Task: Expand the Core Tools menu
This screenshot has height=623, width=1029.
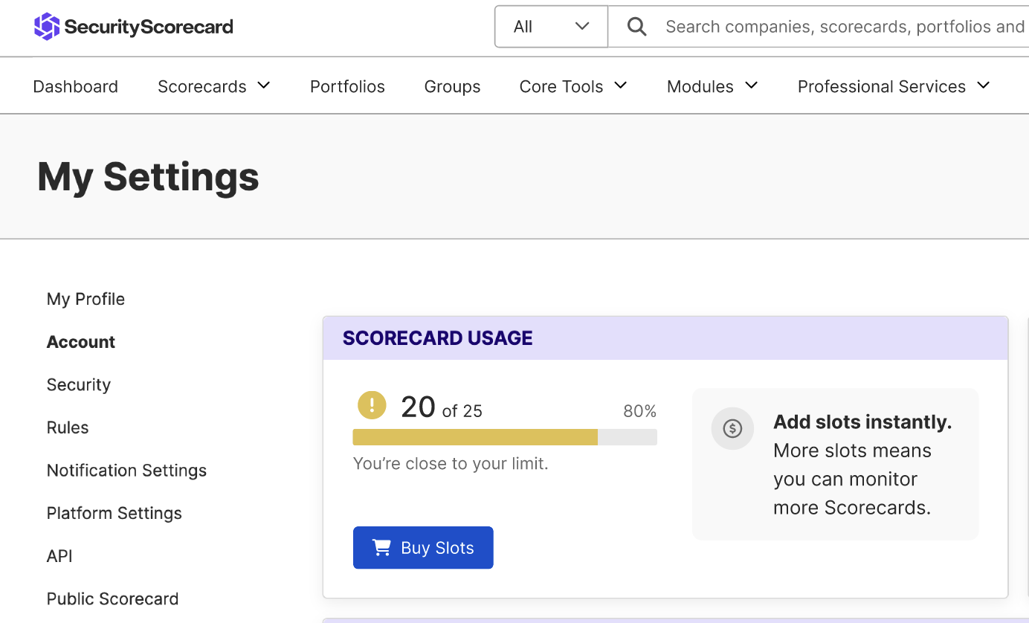Action: click(573, 86)
